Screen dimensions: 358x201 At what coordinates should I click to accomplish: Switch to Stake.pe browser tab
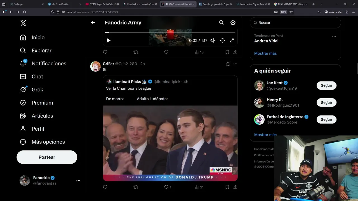click(x=27, y=4)
